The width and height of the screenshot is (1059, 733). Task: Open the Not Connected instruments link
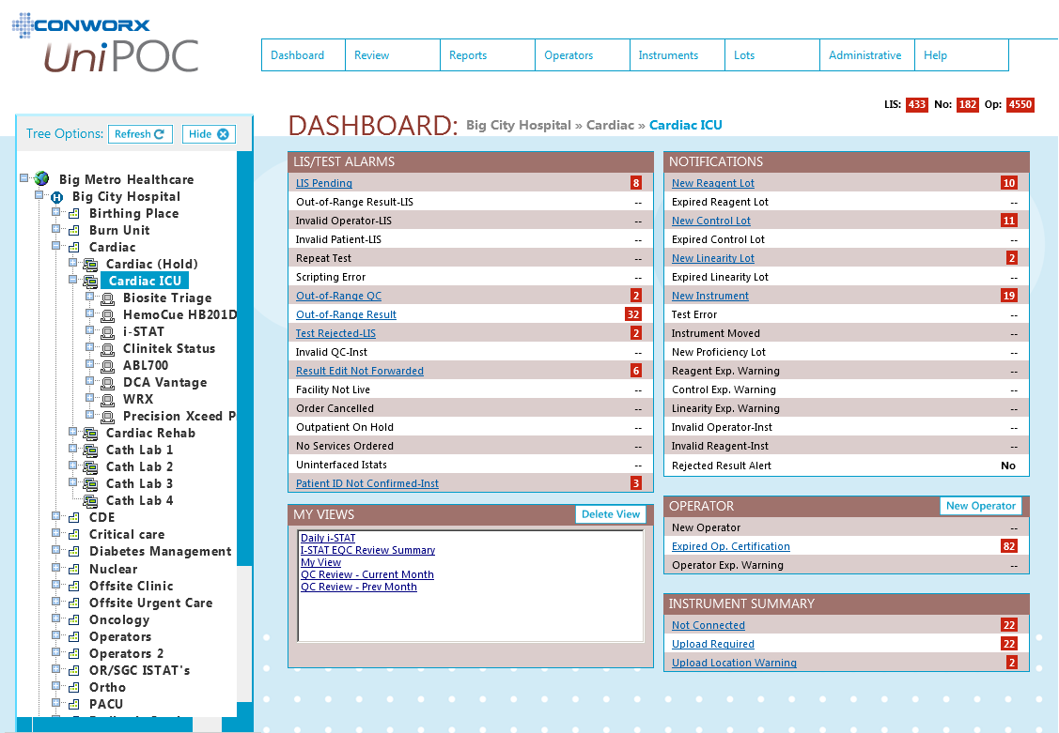(709, 625)
